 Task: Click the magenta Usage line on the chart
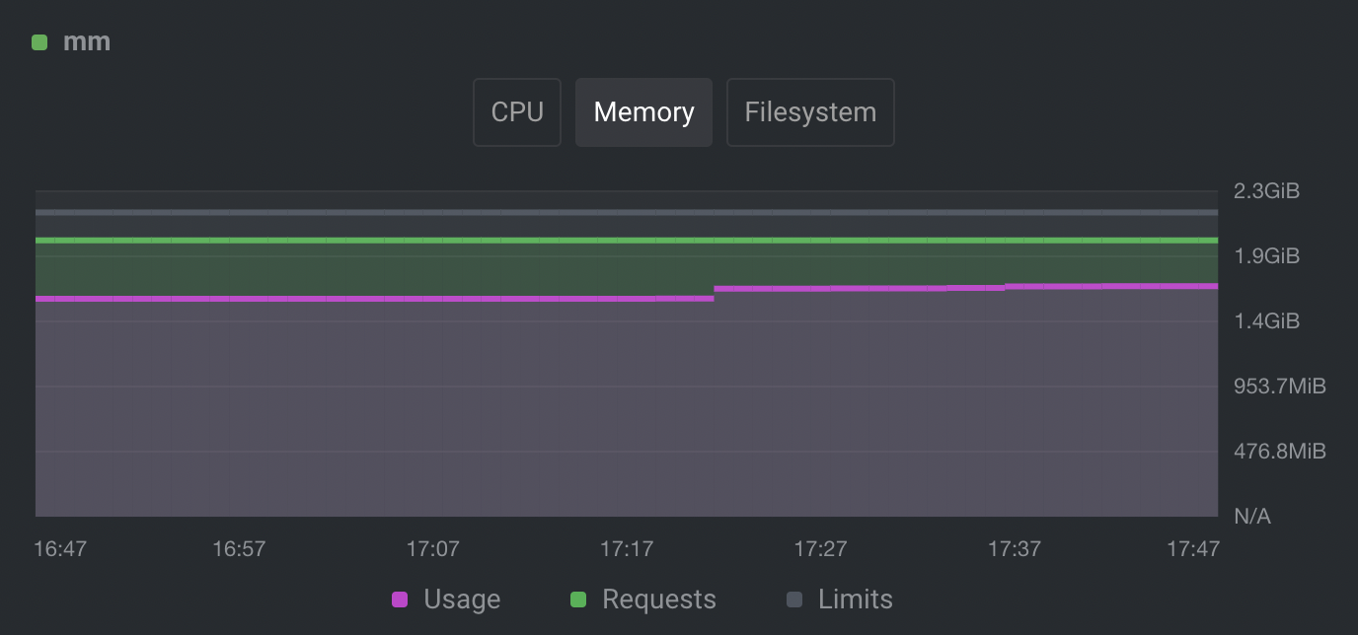click(x=395, y=298)
